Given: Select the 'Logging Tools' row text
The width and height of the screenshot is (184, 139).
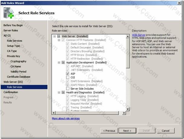Looking at the screenshot, I should [85, 100].
